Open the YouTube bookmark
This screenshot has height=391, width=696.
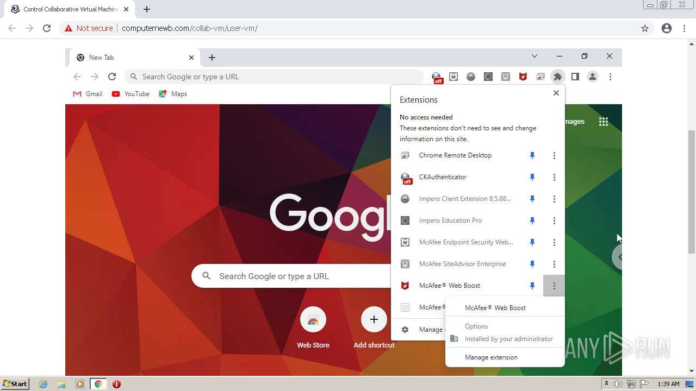click(x=130, y=94)
